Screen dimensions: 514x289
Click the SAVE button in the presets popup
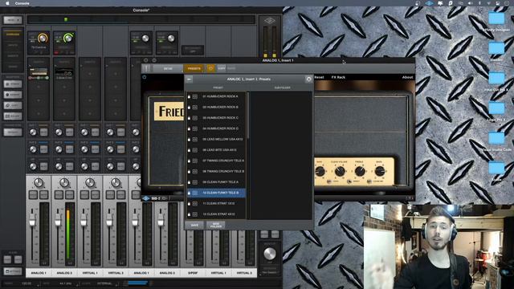click(x=194, y=225)
